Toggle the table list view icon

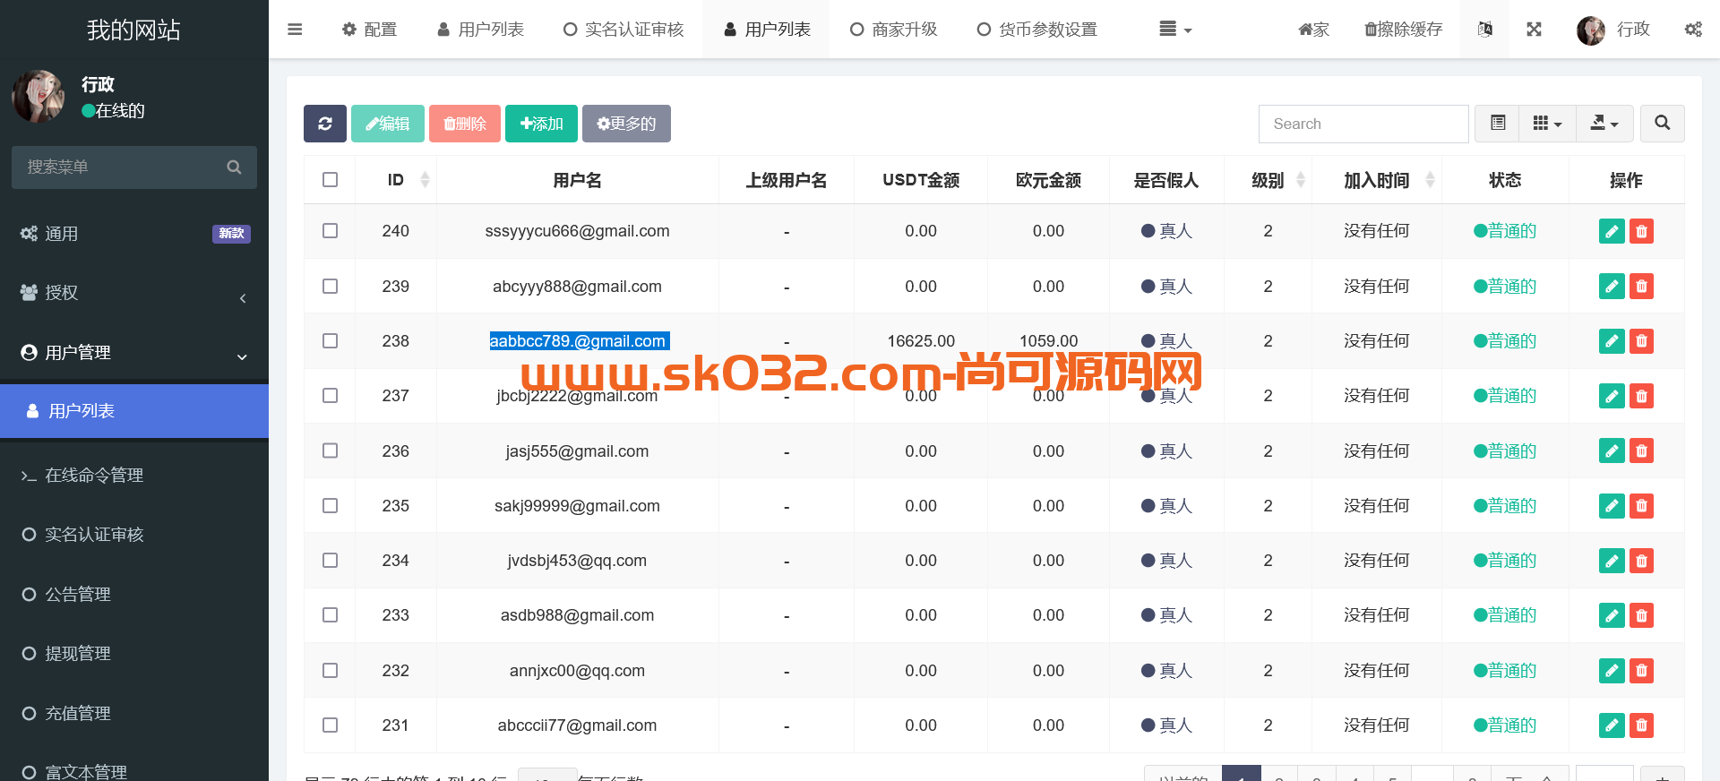(x=1498, y=124)
